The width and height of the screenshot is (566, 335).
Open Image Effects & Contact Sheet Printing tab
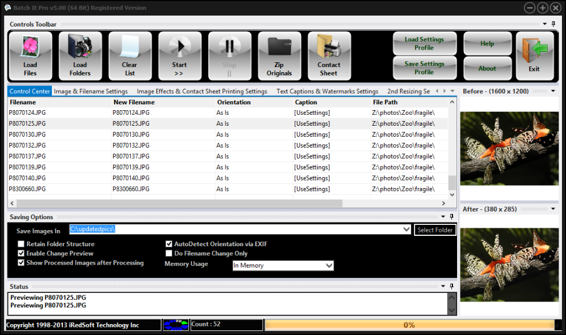202,91
